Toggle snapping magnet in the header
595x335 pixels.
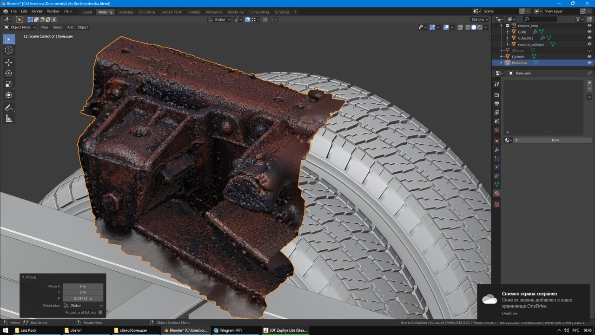(247, 20)
